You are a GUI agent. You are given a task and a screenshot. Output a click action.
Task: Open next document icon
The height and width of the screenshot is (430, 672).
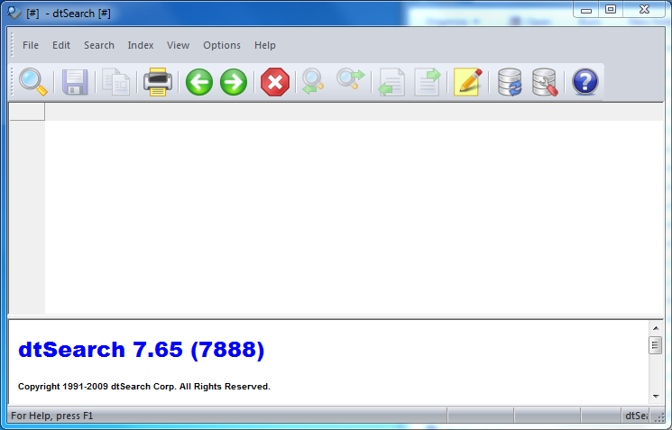(428, 82)
